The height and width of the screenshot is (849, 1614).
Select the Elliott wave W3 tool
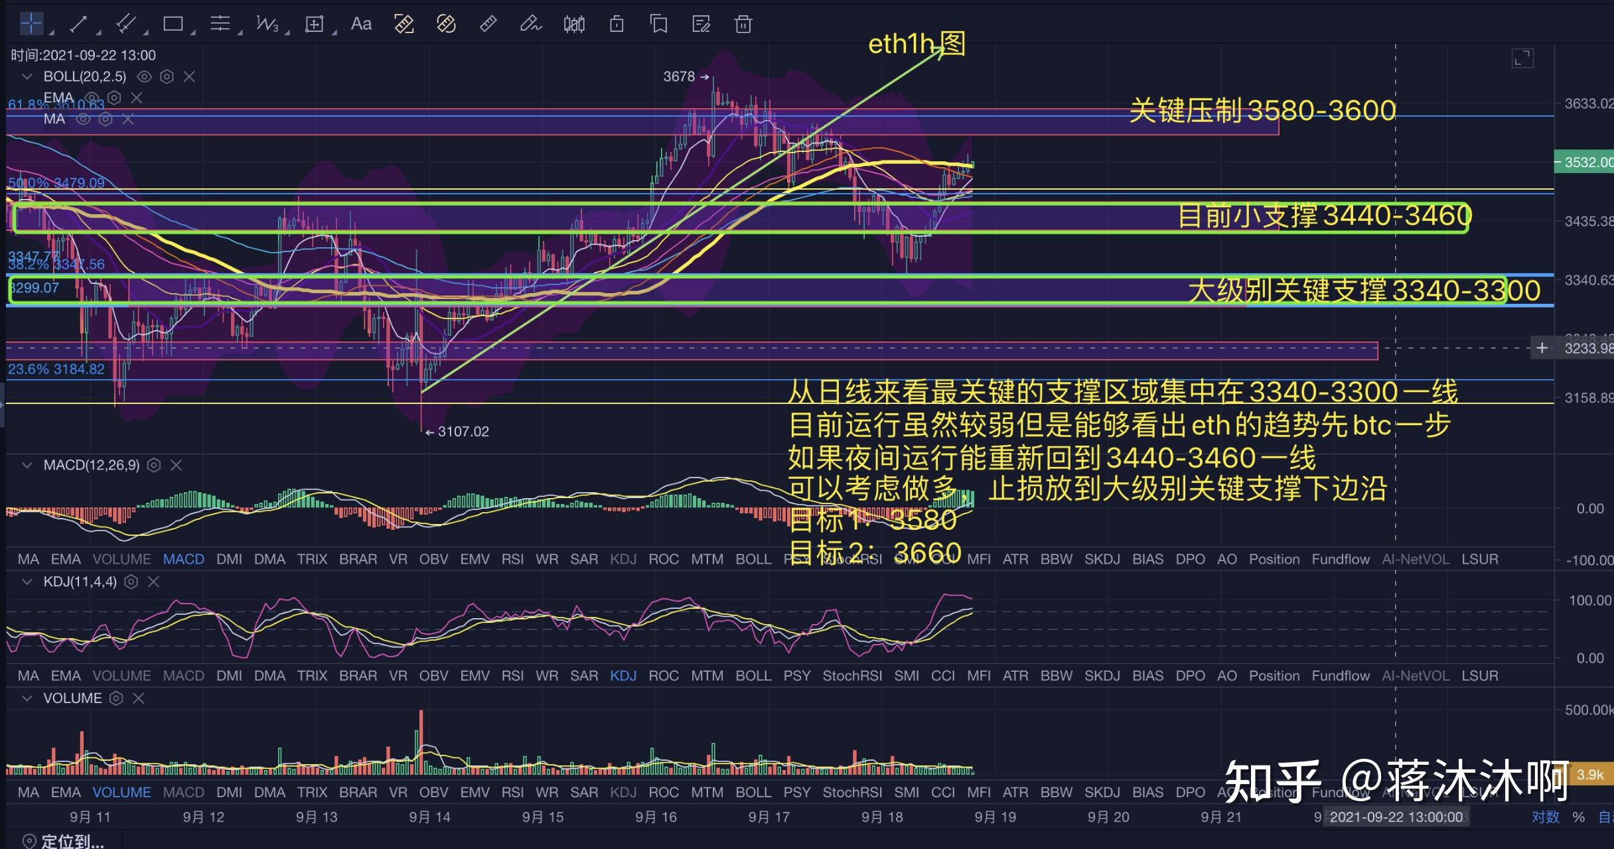coord(267,25)
